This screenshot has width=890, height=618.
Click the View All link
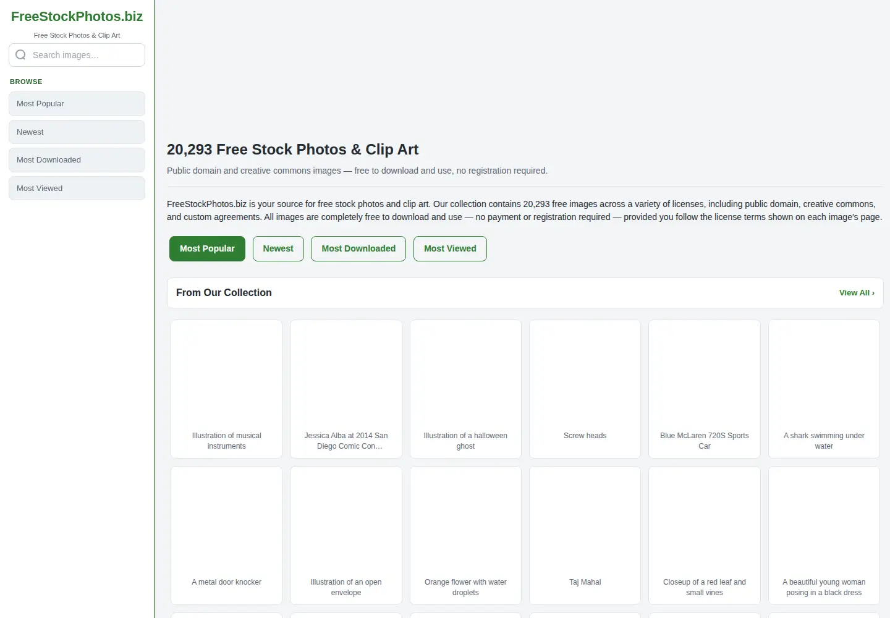click(857, 293)
